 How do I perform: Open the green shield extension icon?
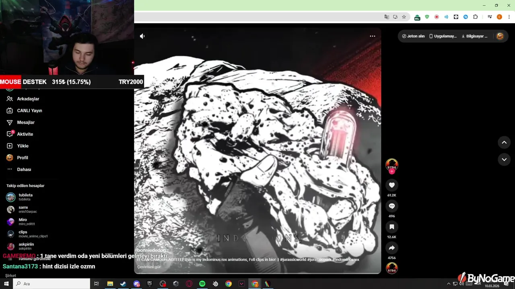(427, 17)
